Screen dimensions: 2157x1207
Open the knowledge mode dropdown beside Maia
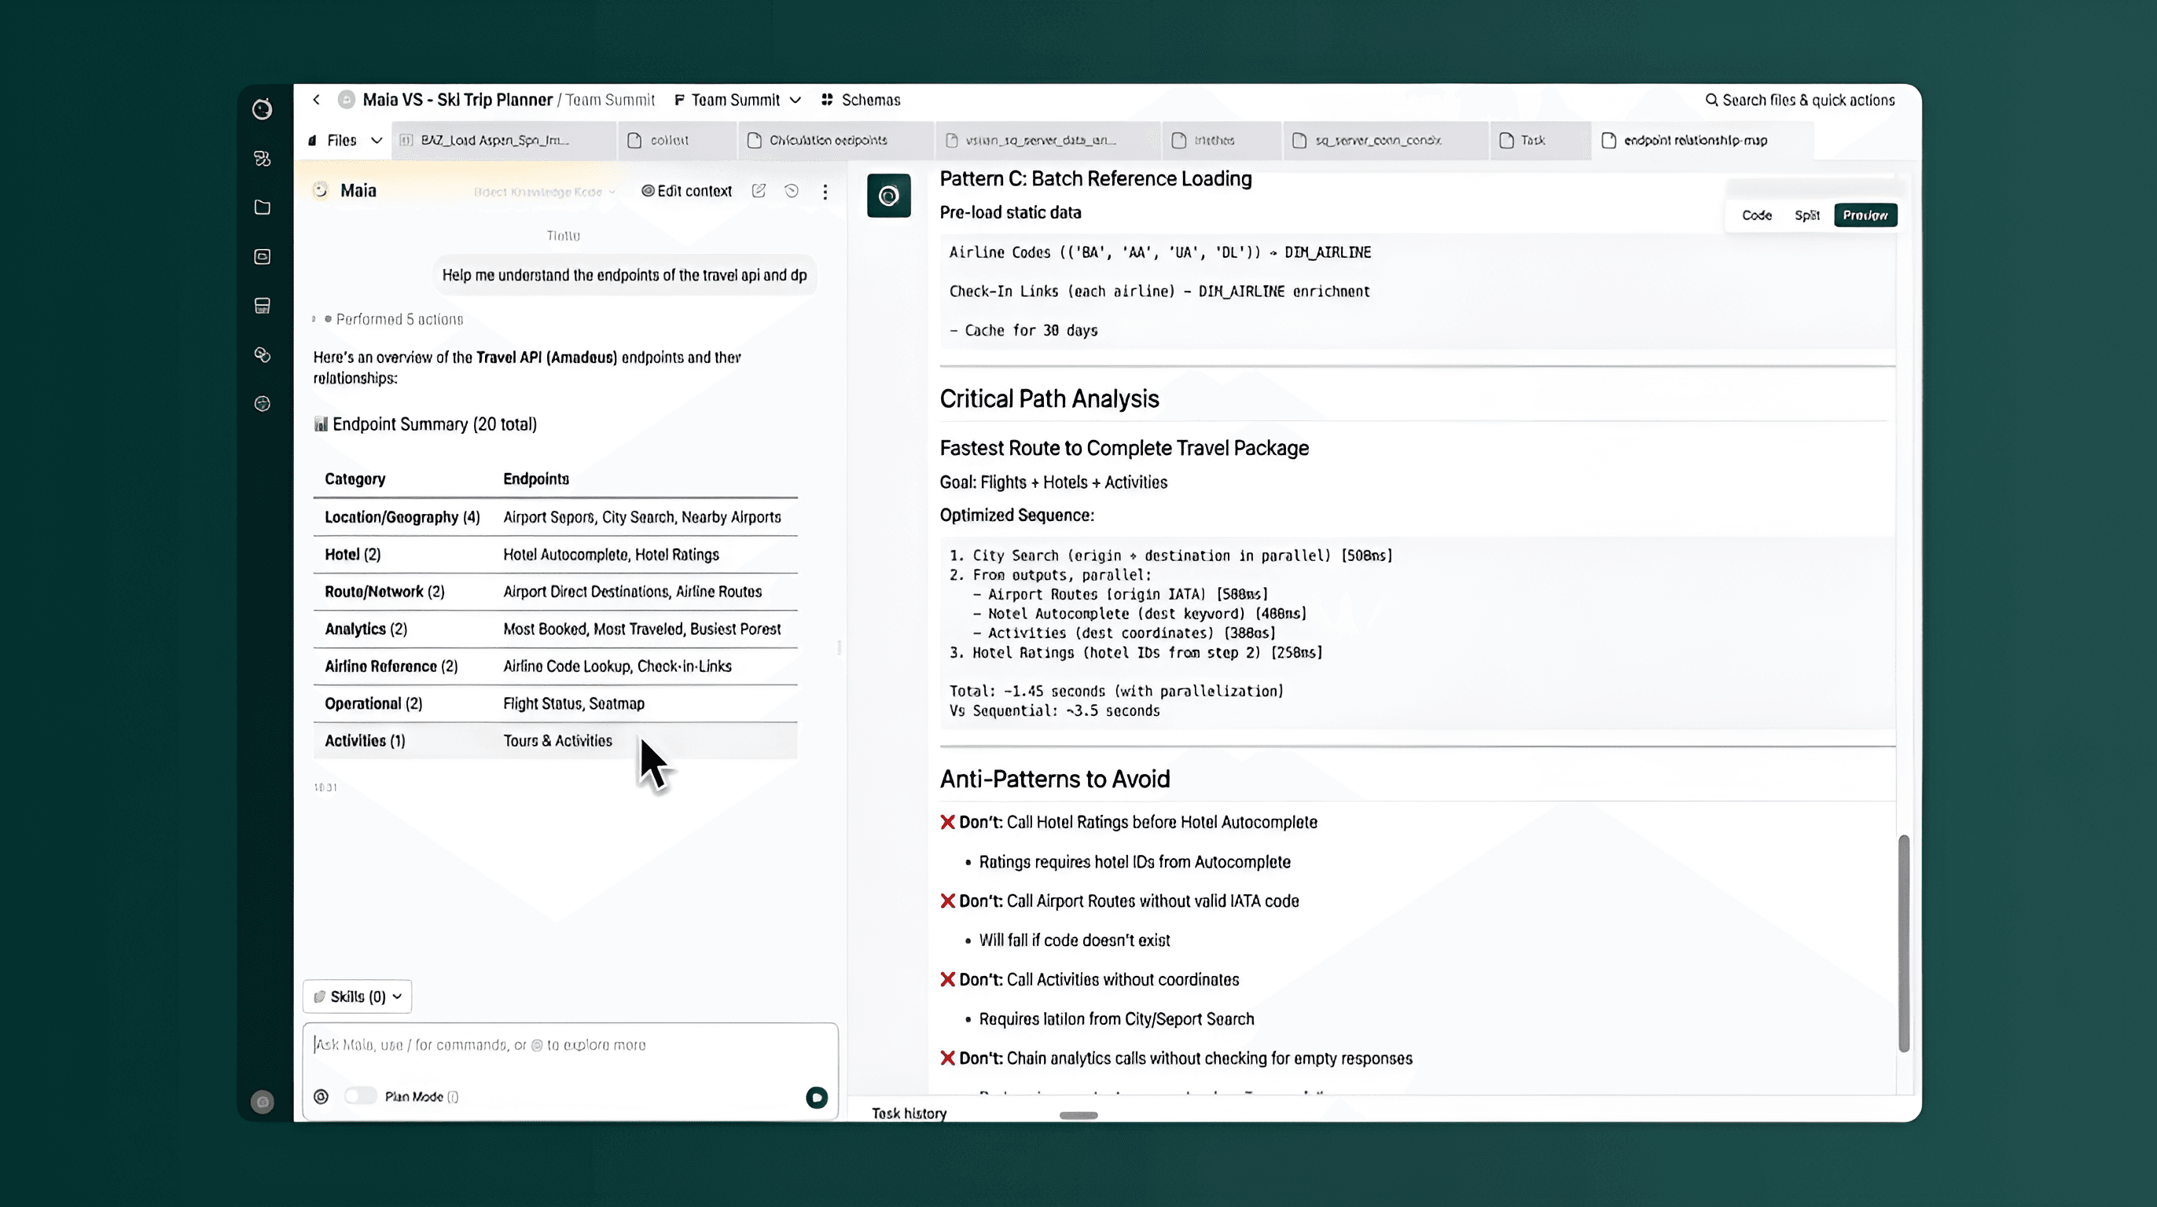click(544, 192)
